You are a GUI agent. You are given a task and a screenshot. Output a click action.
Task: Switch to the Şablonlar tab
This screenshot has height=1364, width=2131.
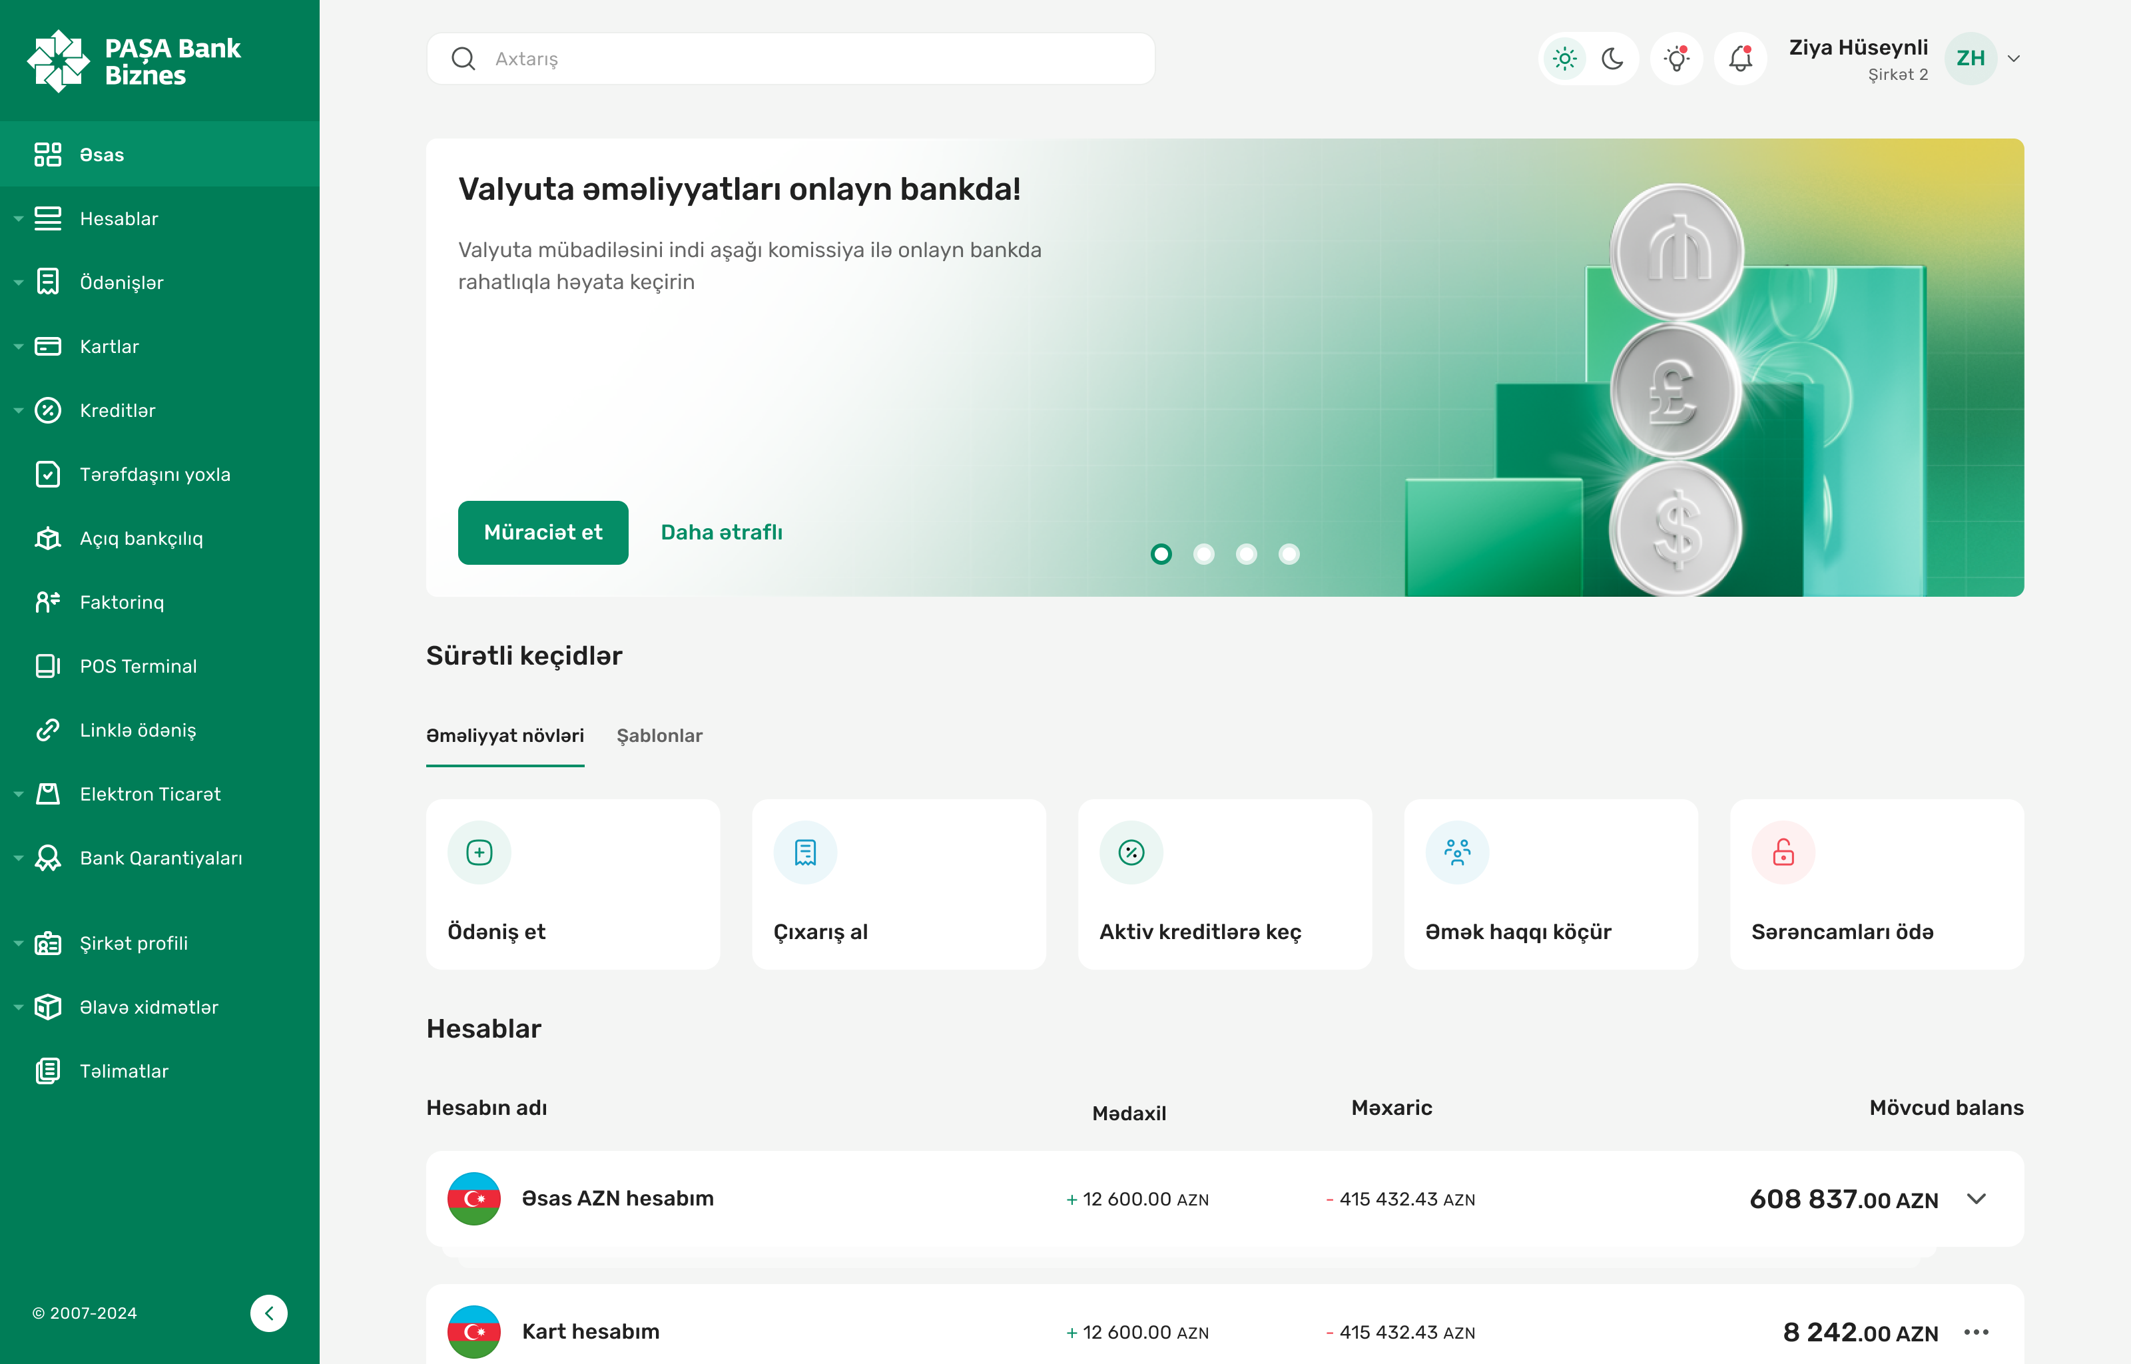click(x=659, y=735)
